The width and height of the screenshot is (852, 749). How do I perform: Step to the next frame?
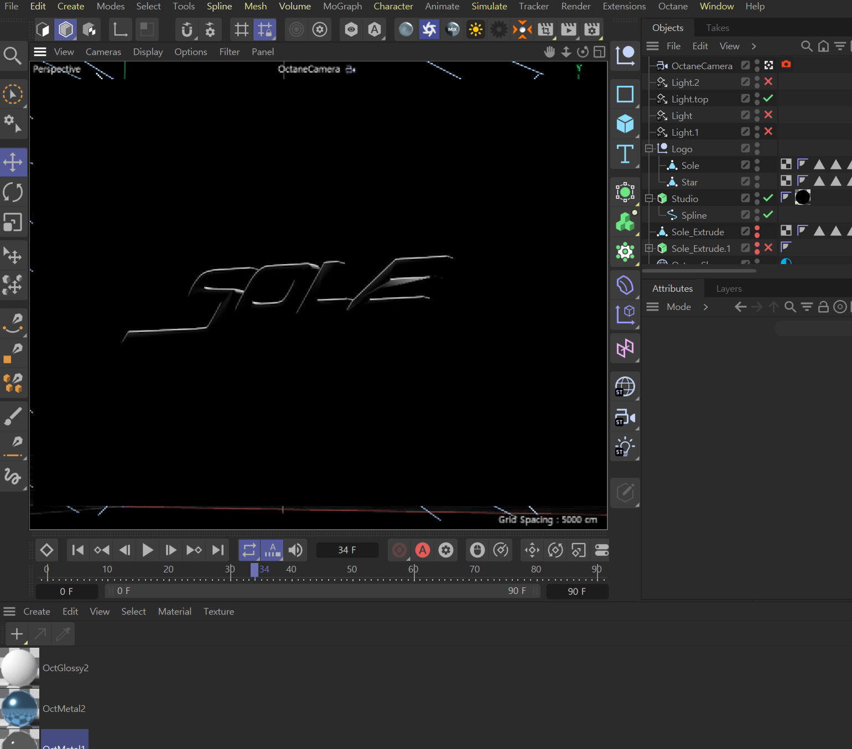(x=170, y=550)
